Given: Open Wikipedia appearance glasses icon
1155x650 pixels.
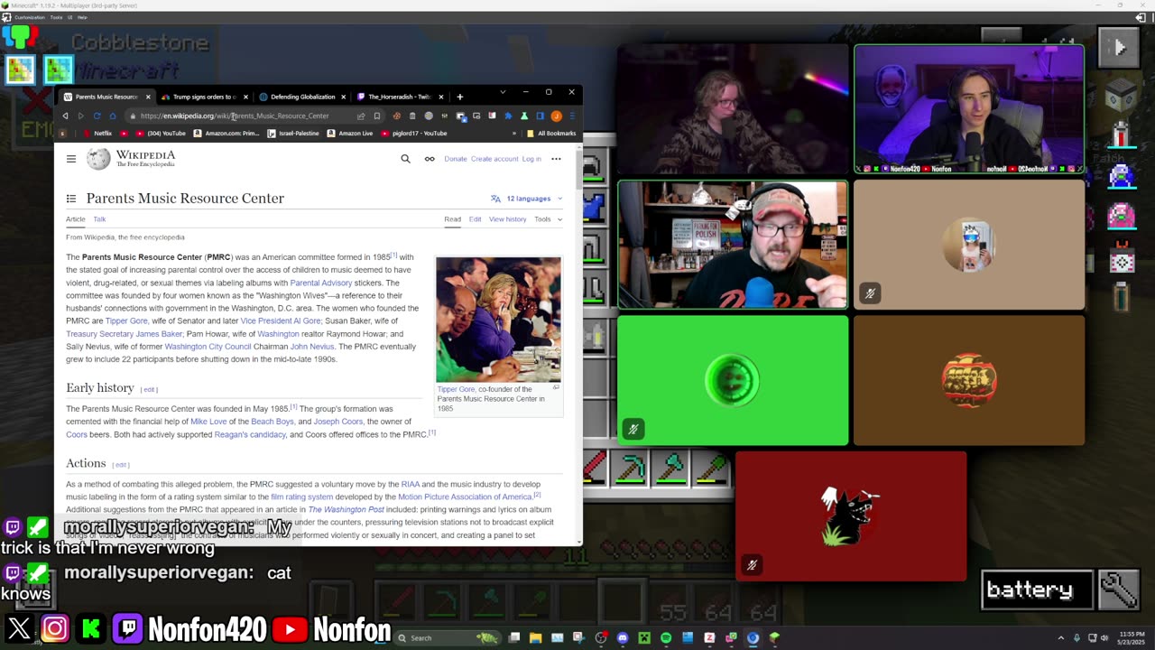Looking at the screenshot, I should click(x=430, y=159).
